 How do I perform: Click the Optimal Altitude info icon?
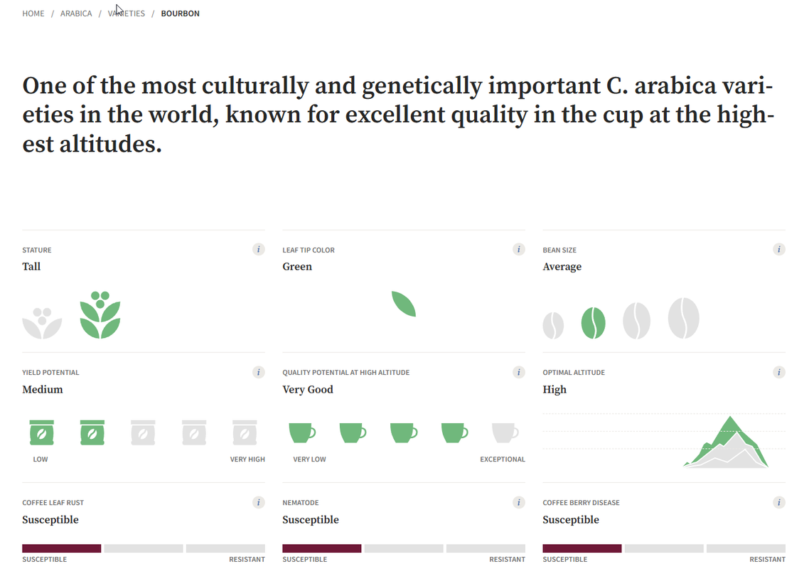[x=779, y=372]
